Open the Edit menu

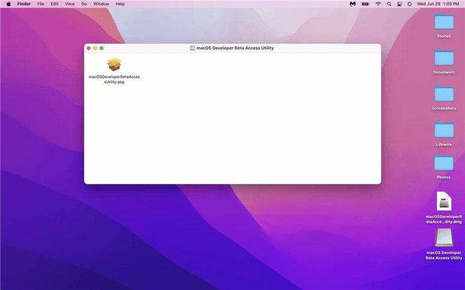[55, 4]
